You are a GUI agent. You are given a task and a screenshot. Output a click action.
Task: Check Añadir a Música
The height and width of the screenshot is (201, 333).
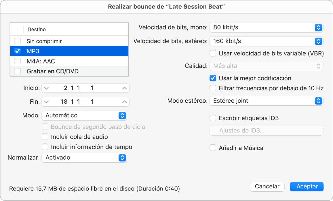click(x=213, y=148)
